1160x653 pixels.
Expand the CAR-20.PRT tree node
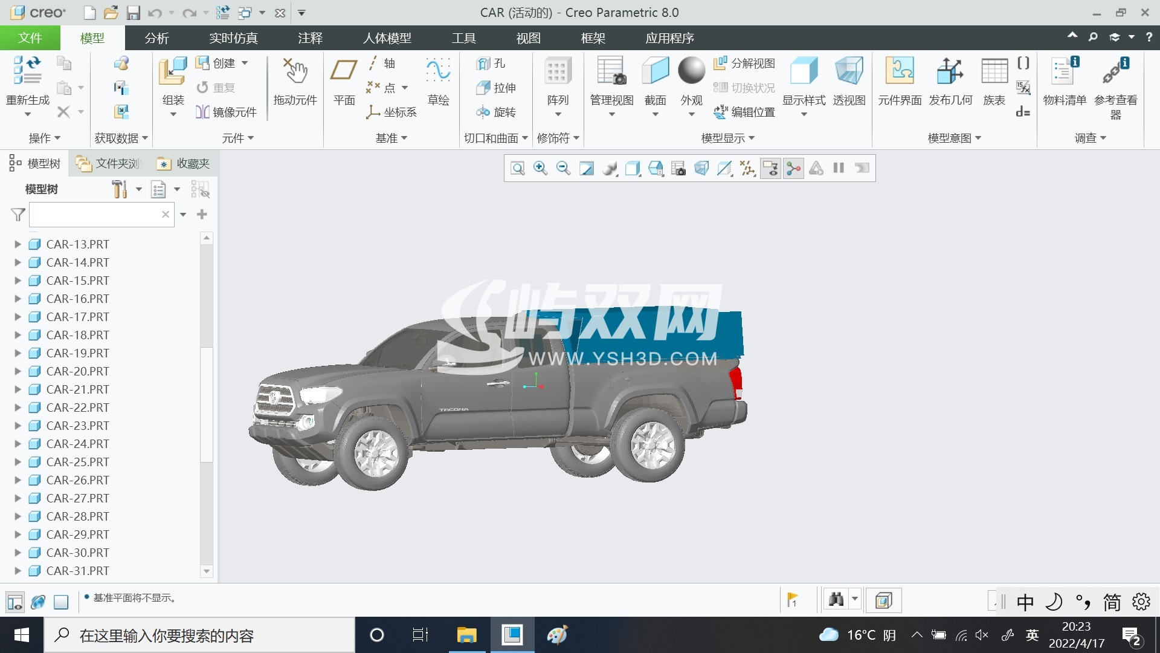point(18,371)
